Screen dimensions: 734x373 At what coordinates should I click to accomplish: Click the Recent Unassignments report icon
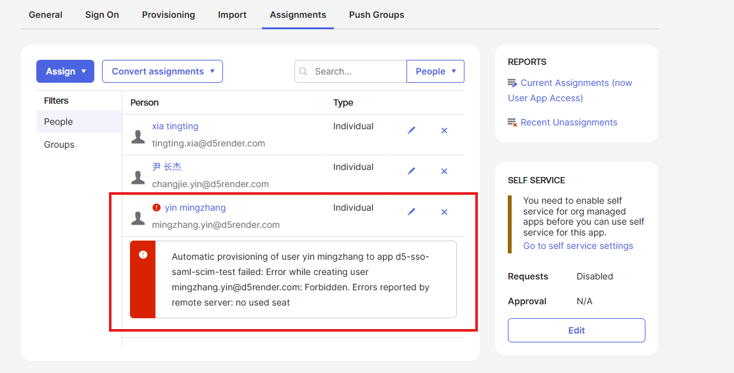click(x=512, y=122)
